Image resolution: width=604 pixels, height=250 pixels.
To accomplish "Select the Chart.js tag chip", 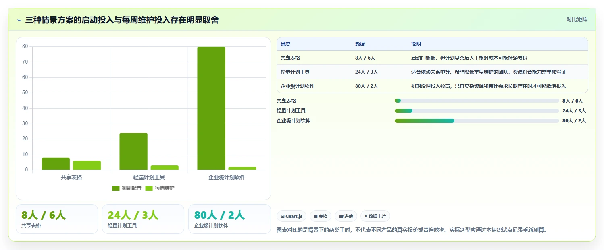I will coord(292,216).
